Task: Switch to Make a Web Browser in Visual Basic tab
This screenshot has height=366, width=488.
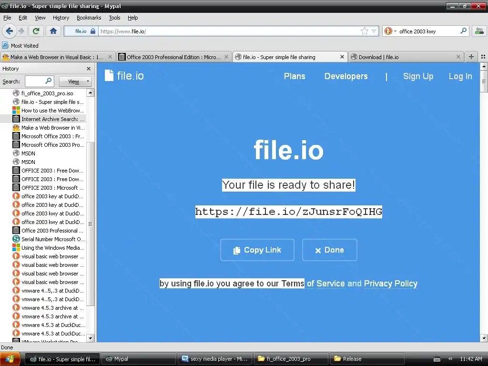Action: (57, 57)
